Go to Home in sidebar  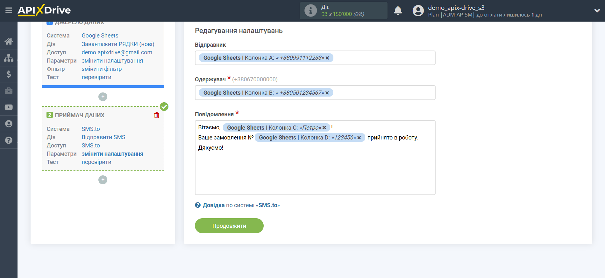pos(9,41)
